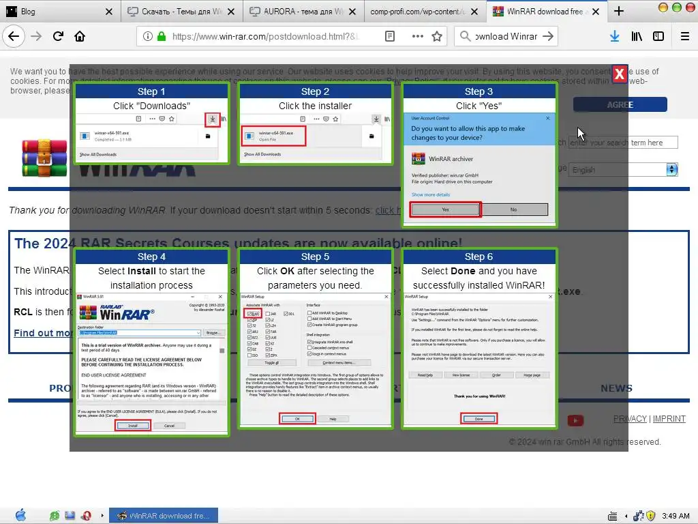Open the IMPRINT link in footer
This screenshot has width=698, height=524.
click(669, 419)
